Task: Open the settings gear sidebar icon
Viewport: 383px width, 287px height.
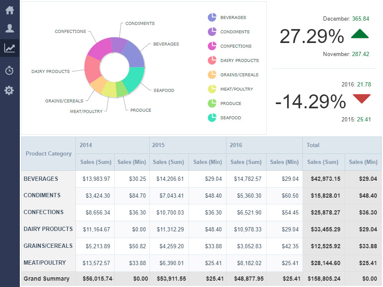Action: point(9,90)
